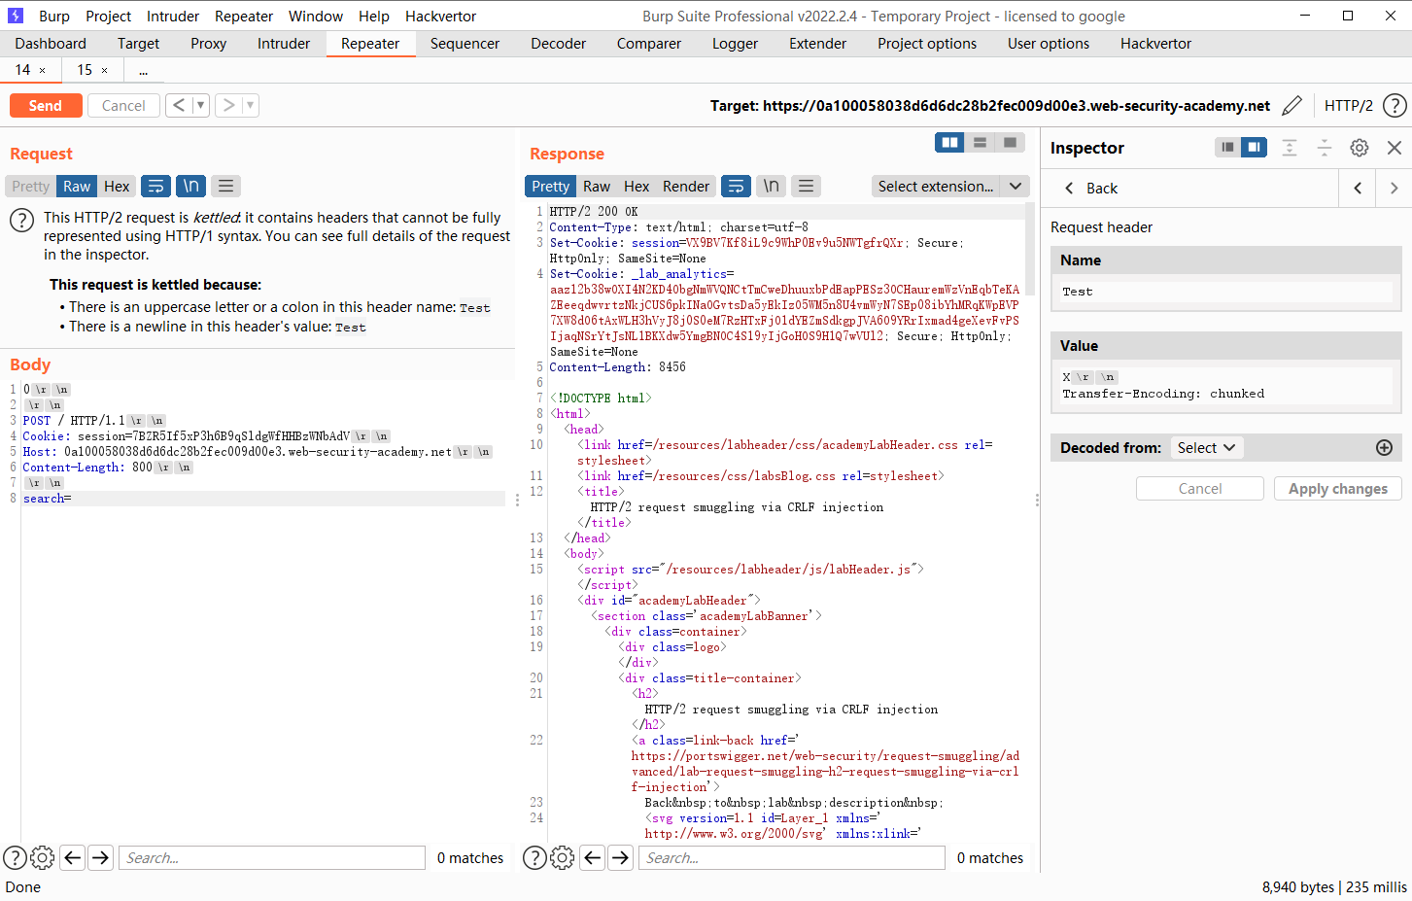Go to previous Inspector item arrow
This screenshot has height=901, width=1412.
point(1358,189)
